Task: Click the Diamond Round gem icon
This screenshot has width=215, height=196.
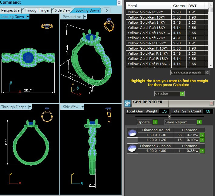Action: tap(132, 133)
